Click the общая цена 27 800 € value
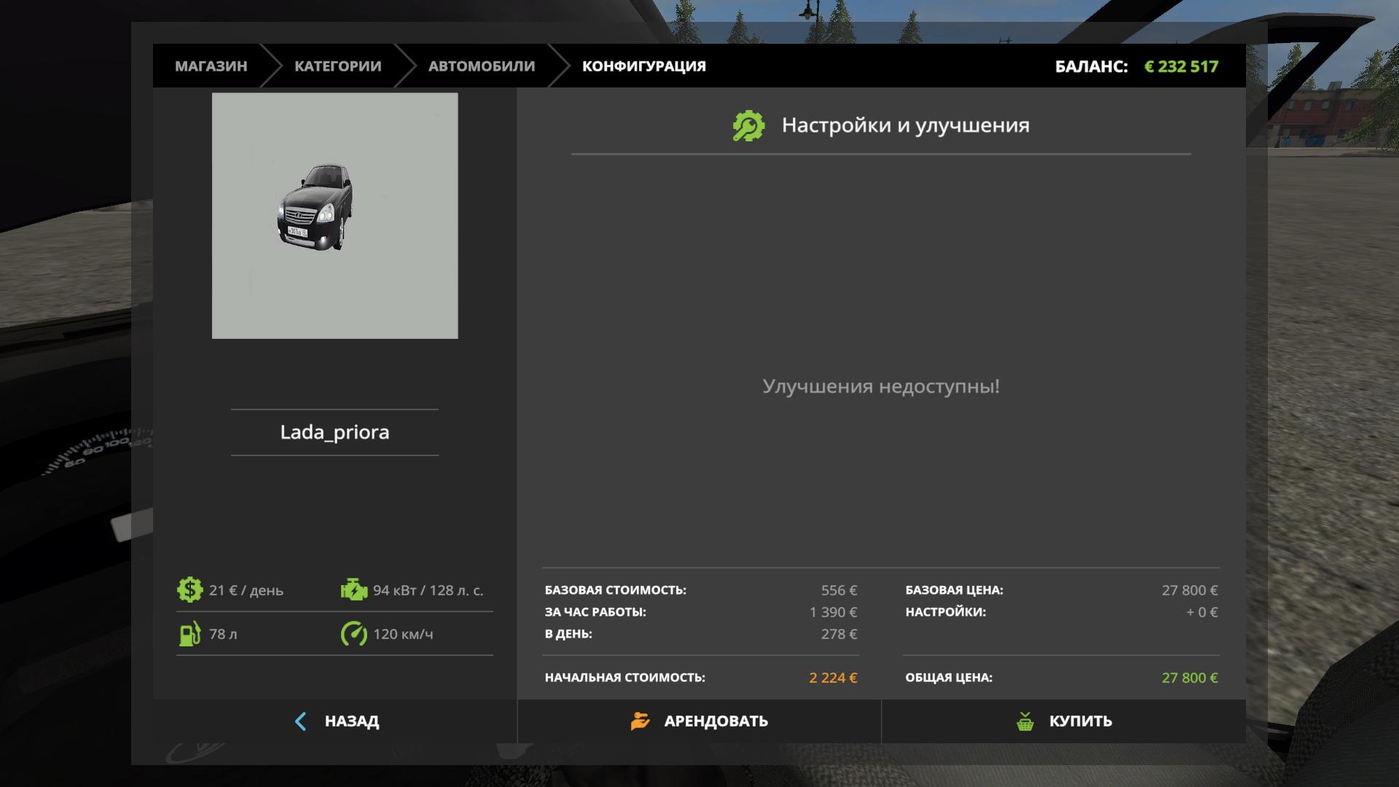Screen dimensions: 1399x787 tap(1189, 678)
